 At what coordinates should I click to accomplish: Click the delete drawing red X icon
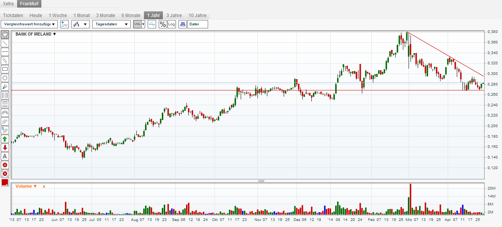coord(5,165)
